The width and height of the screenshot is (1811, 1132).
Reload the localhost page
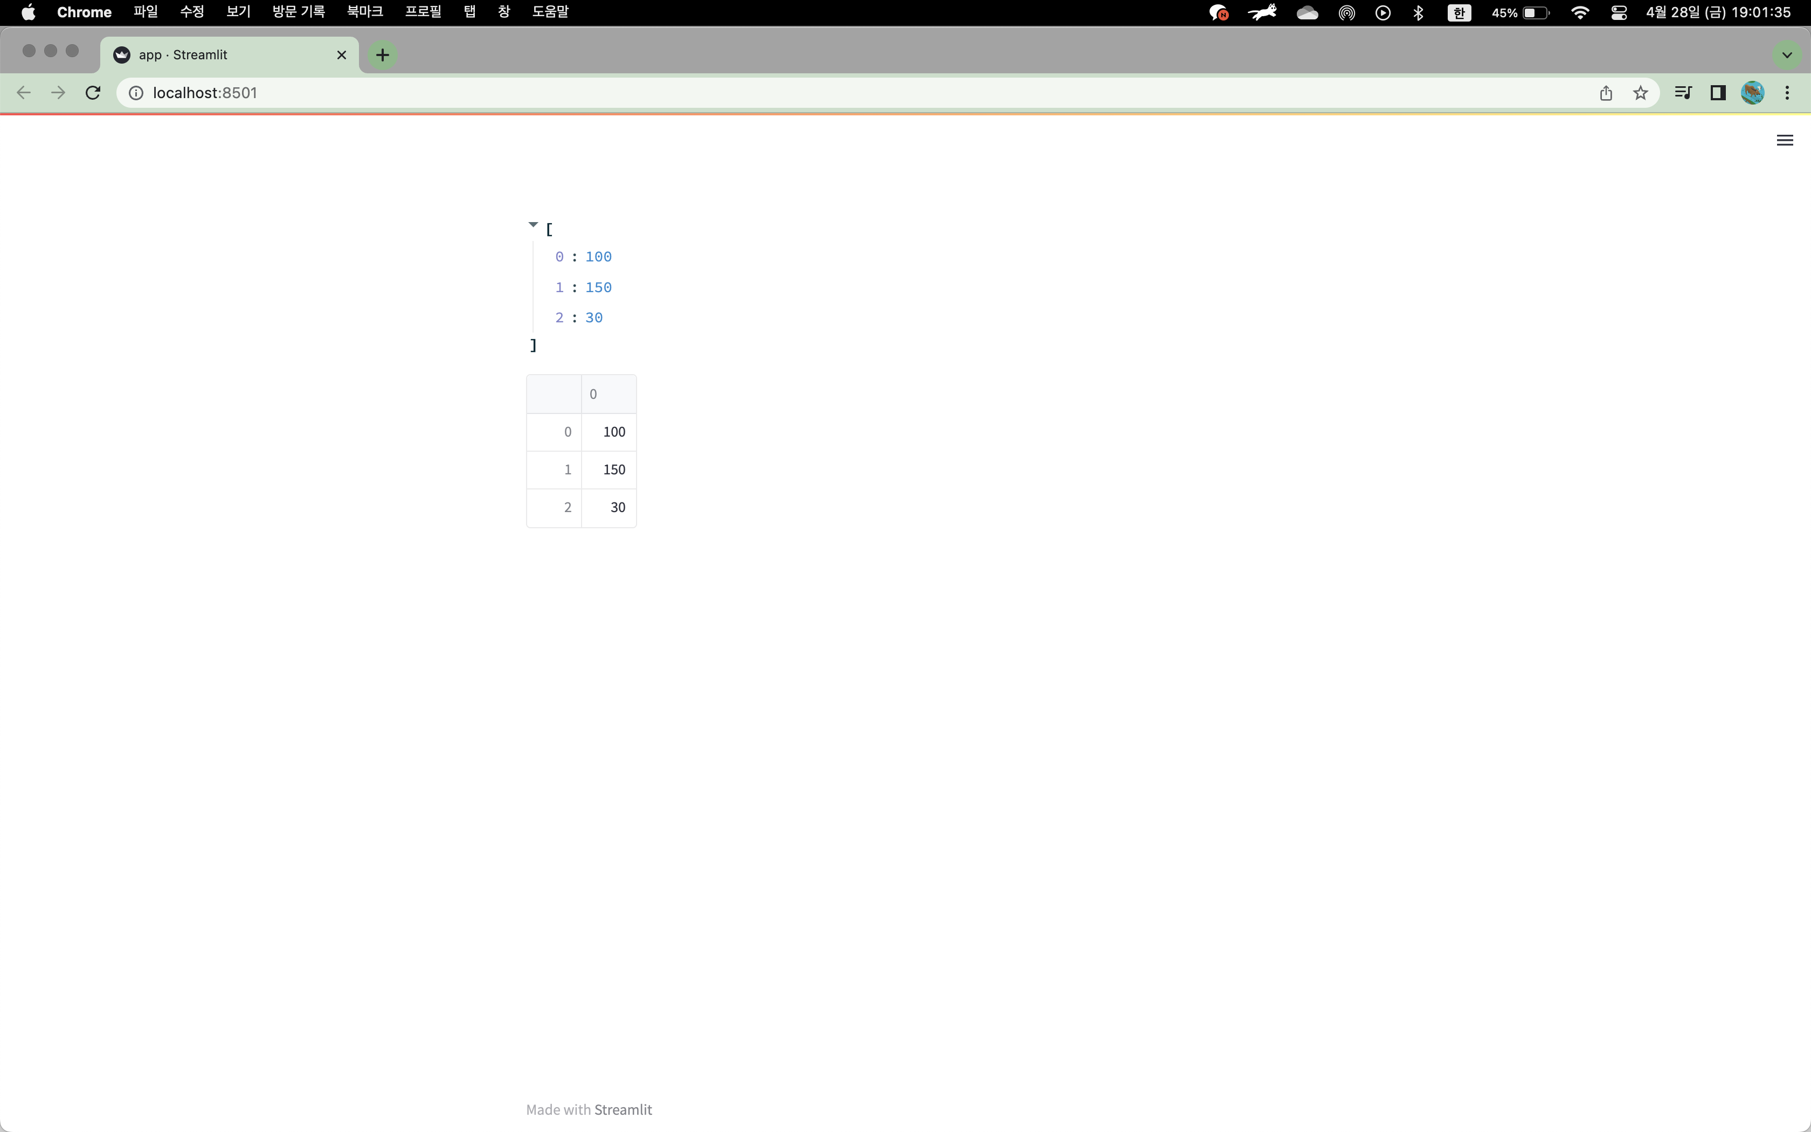[x=93, y=93]
